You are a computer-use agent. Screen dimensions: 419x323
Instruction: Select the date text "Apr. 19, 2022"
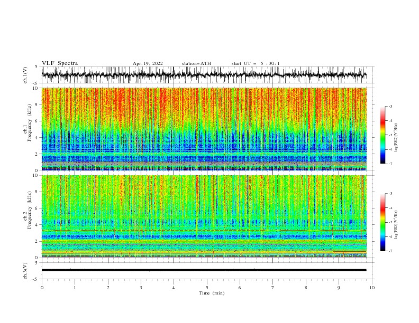pos(148,63)
